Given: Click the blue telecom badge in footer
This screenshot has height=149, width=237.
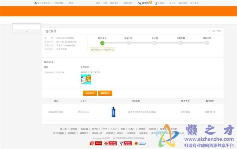Looking at the screenshot, I should point(121,143).
